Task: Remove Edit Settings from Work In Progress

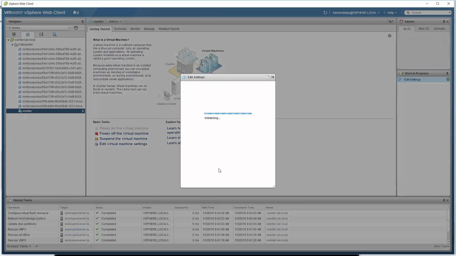Action: [x=448, y=79]
